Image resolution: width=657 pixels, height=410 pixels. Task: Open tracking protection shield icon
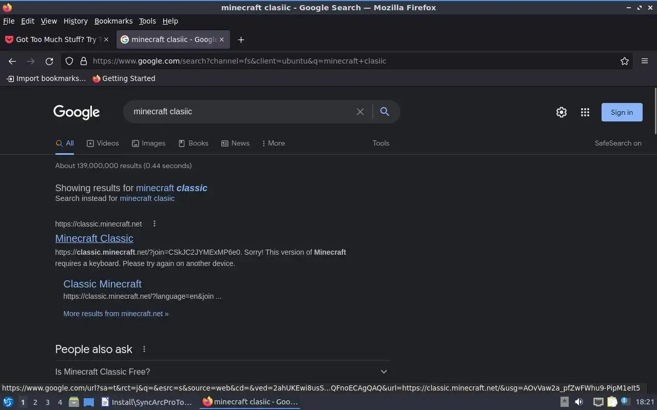pos(69,61)
